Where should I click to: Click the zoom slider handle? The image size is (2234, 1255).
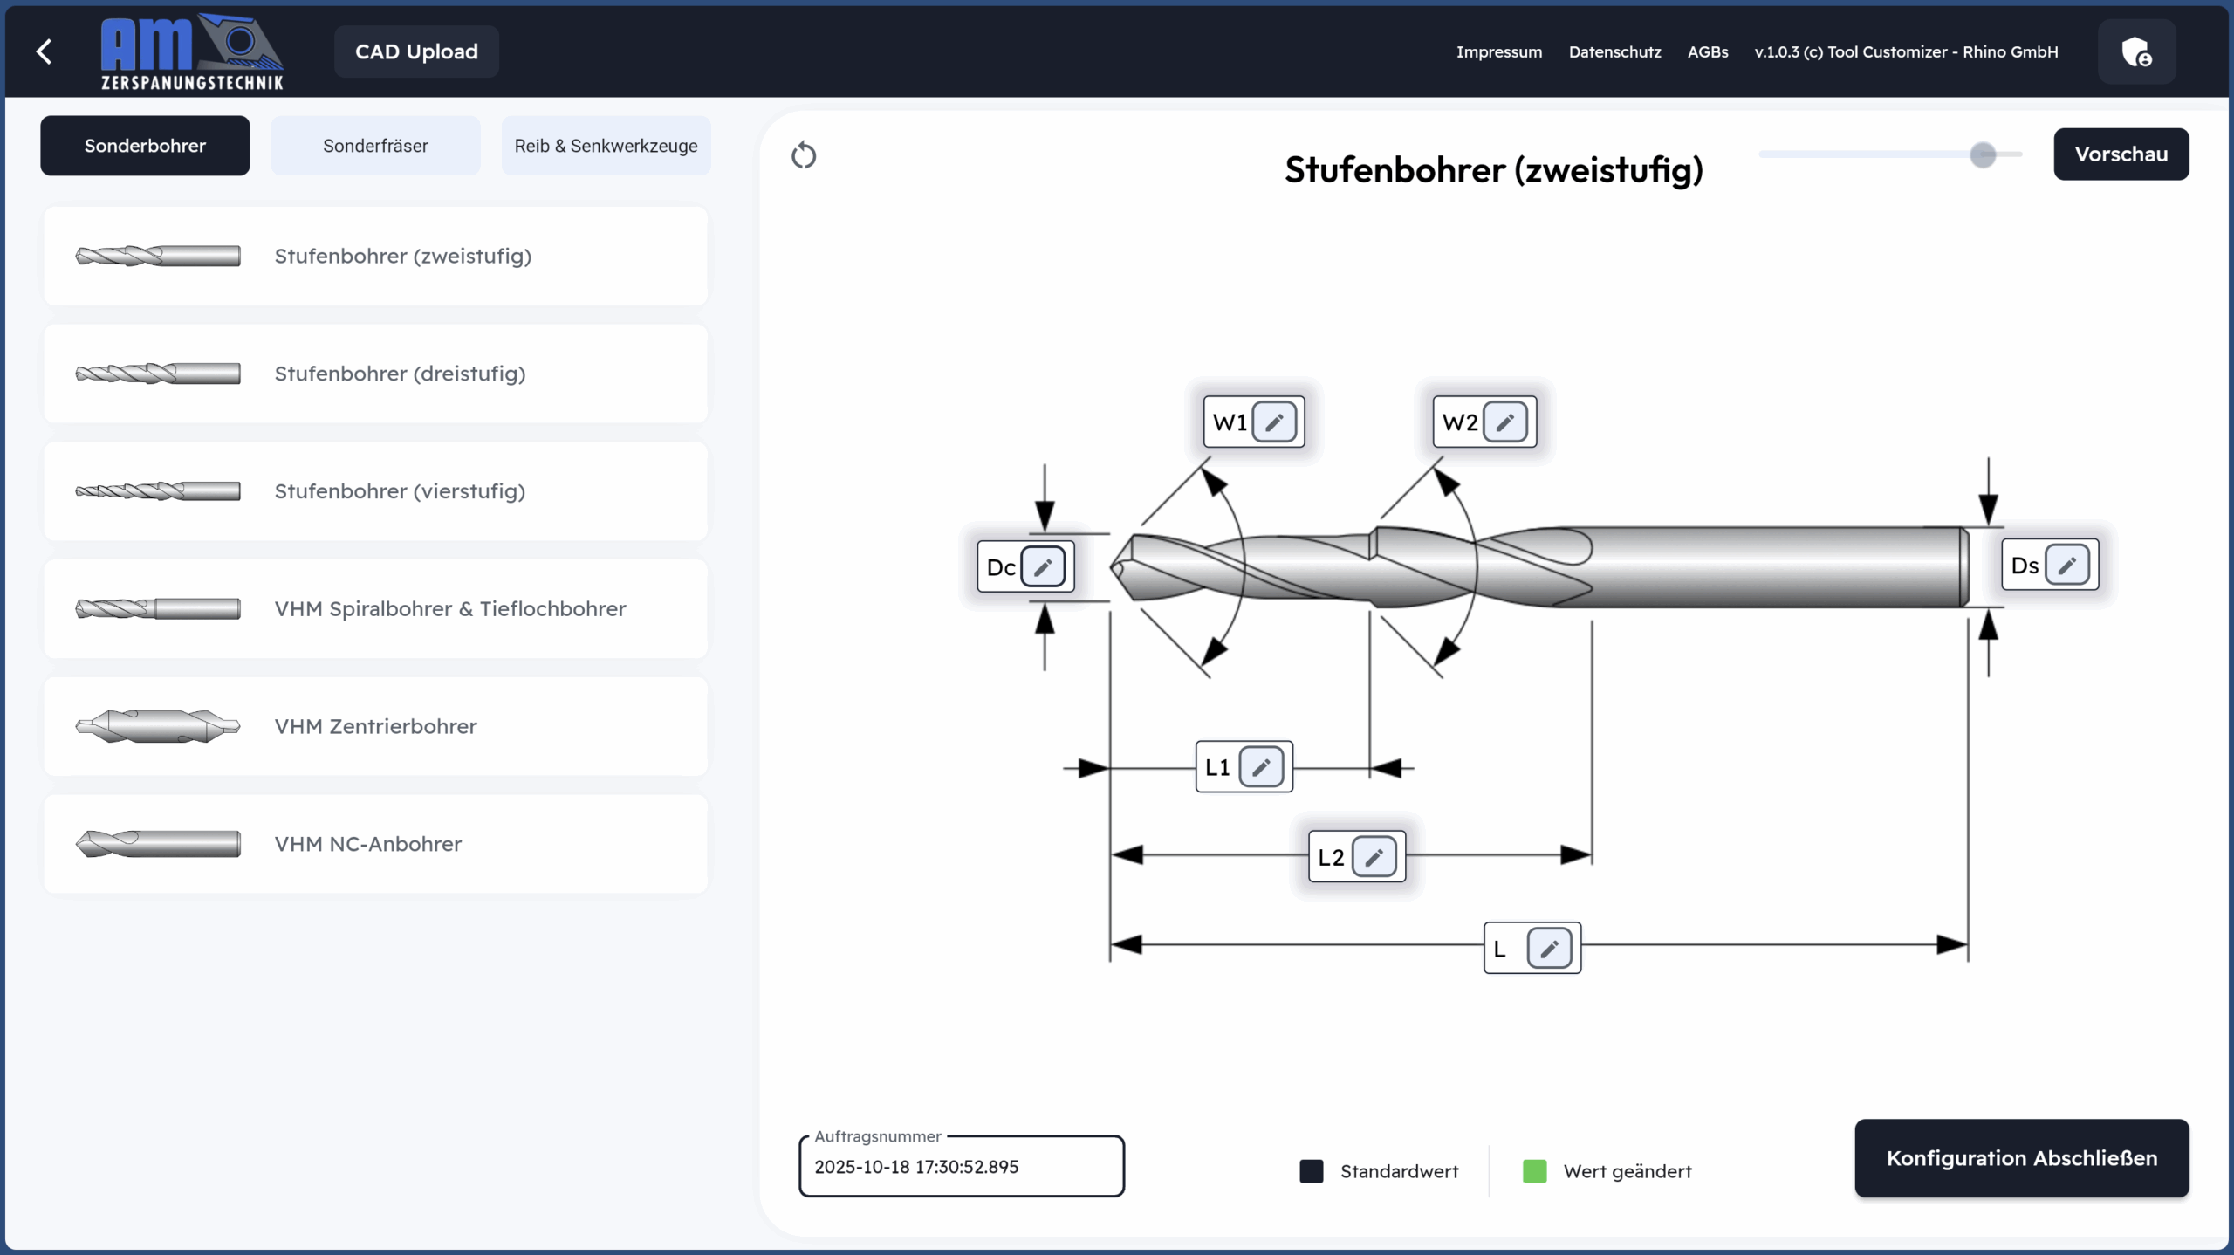1983,154
